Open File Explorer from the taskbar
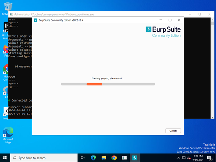The image size is (216, 162). coord(104,158)
